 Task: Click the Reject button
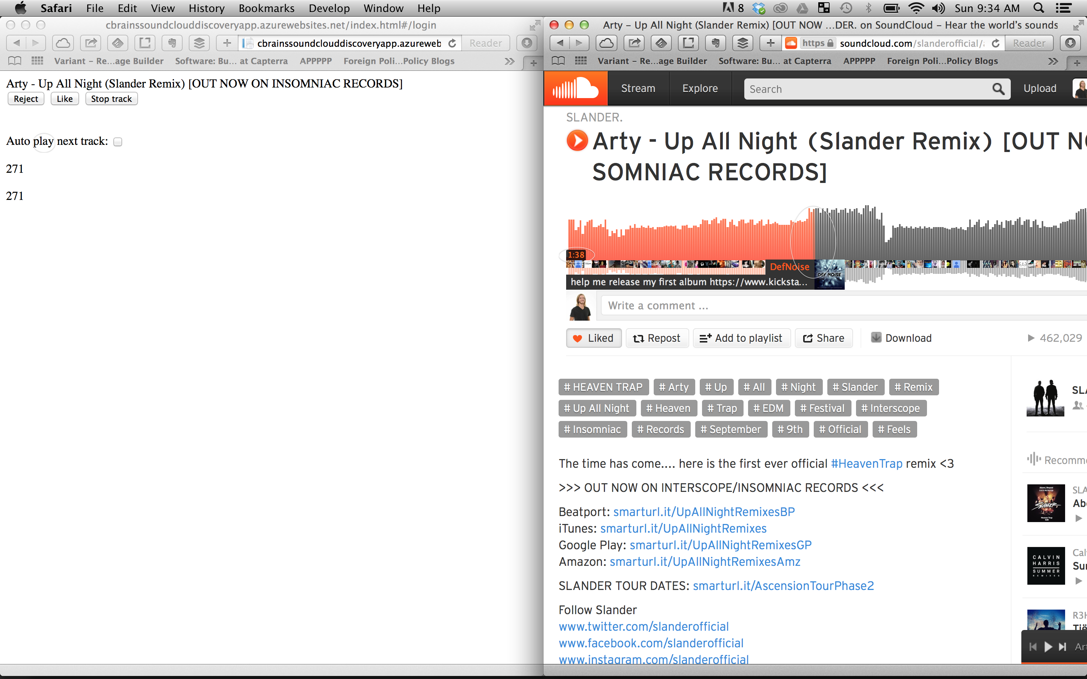26,99
